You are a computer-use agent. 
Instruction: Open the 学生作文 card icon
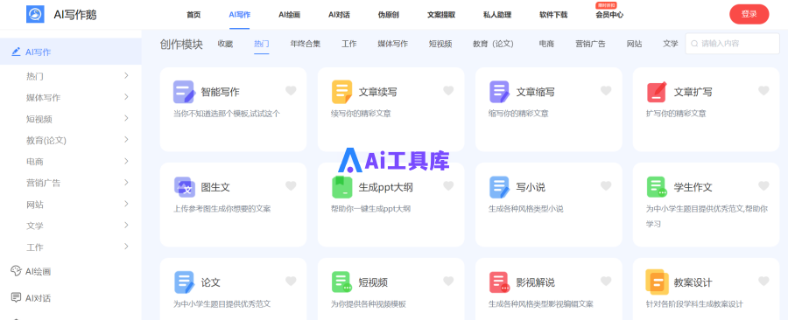[657, 187]
